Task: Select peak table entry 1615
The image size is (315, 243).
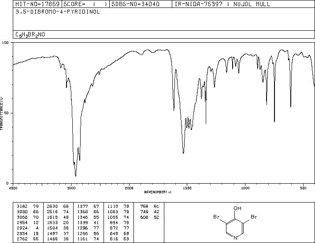Action: (58, 217)
